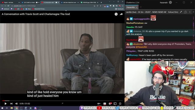Screen dimensions: 195x110
Task: Open Chatterino split three-dot menu
Action: 190,12
